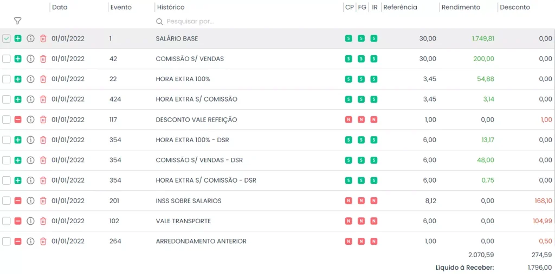Screen dimensions: 555x274
Task: Delete the HORA EXTRA 100% event 22 entry
Action: 43,79
